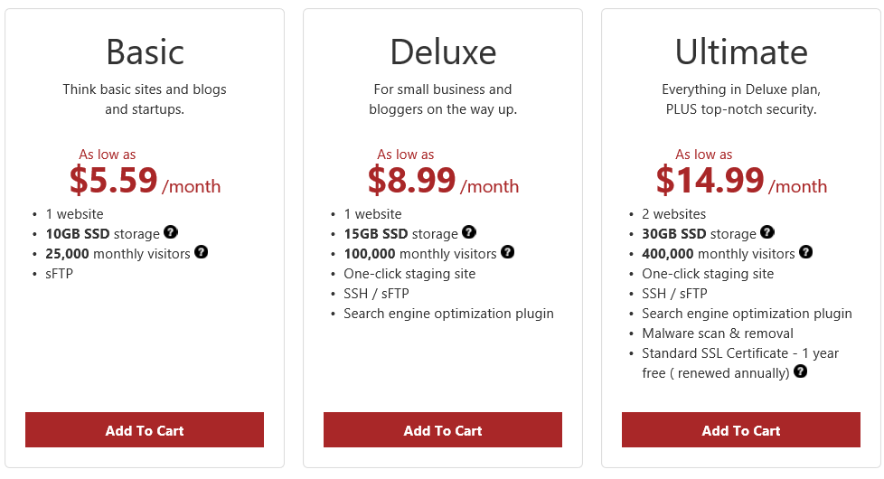Click help icon after SSL Certificate renewed annually
884x479 pixels.
tap(801, 371)
